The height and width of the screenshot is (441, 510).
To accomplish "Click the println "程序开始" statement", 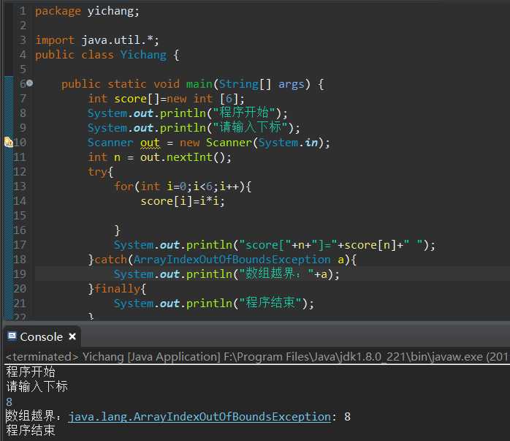I will (187, 113).
